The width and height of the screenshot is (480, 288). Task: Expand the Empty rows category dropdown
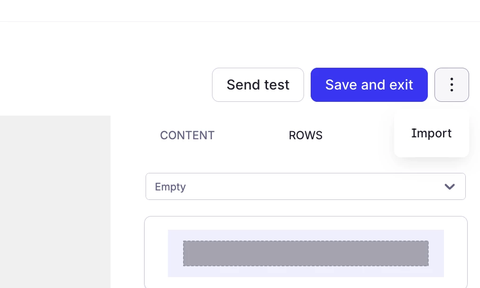coord(305,187)
